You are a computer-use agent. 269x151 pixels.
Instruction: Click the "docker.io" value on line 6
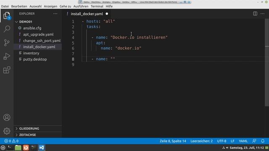(128, 48)
